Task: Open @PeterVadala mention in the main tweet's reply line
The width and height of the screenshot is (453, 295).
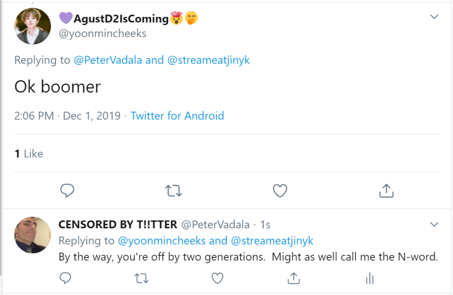Action: point(107,60)
